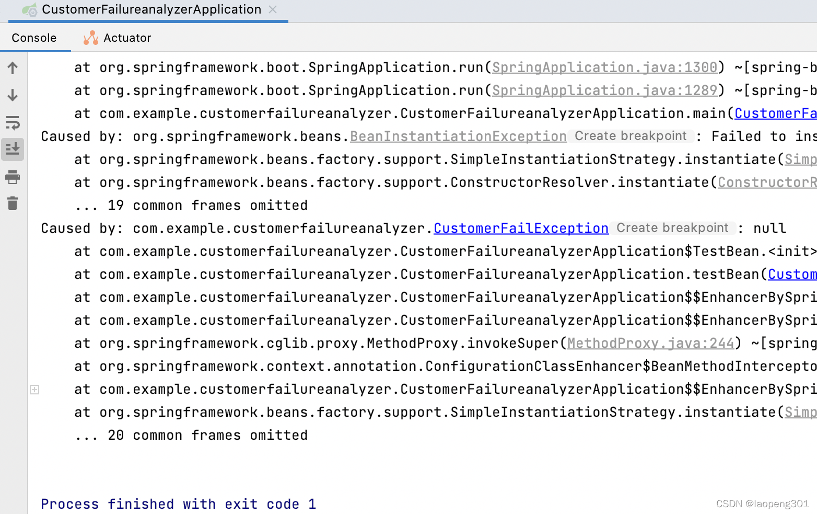Open ConstructorR link in ConstructorResolver line
Screen dimensions: 817x514
coord(767,182)
